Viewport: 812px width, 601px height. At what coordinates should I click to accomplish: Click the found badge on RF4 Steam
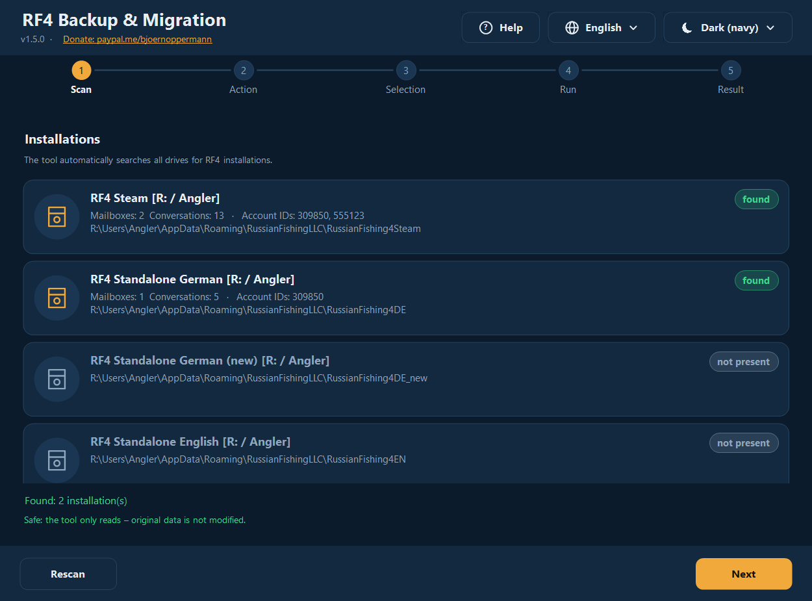pyautogui.click(x=756, y=199)
